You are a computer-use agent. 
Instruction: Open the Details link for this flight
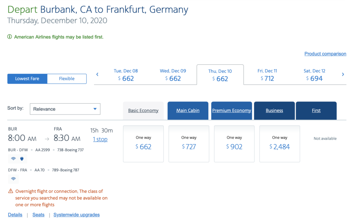pos(15,215)
